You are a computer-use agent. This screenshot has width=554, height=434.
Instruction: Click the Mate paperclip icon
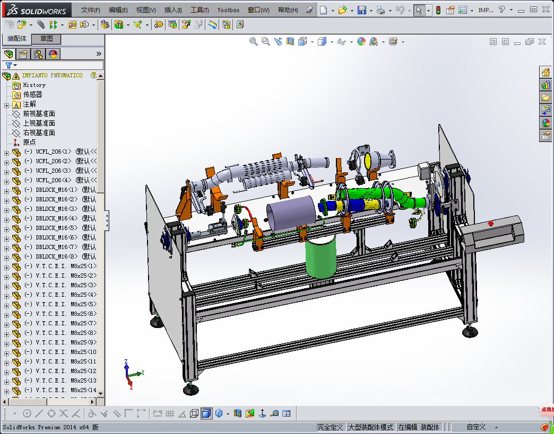coord(41,24)
